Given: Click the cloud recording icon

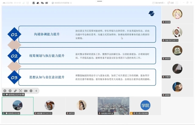Looking at the screenshot, I should tap(38, 3).
